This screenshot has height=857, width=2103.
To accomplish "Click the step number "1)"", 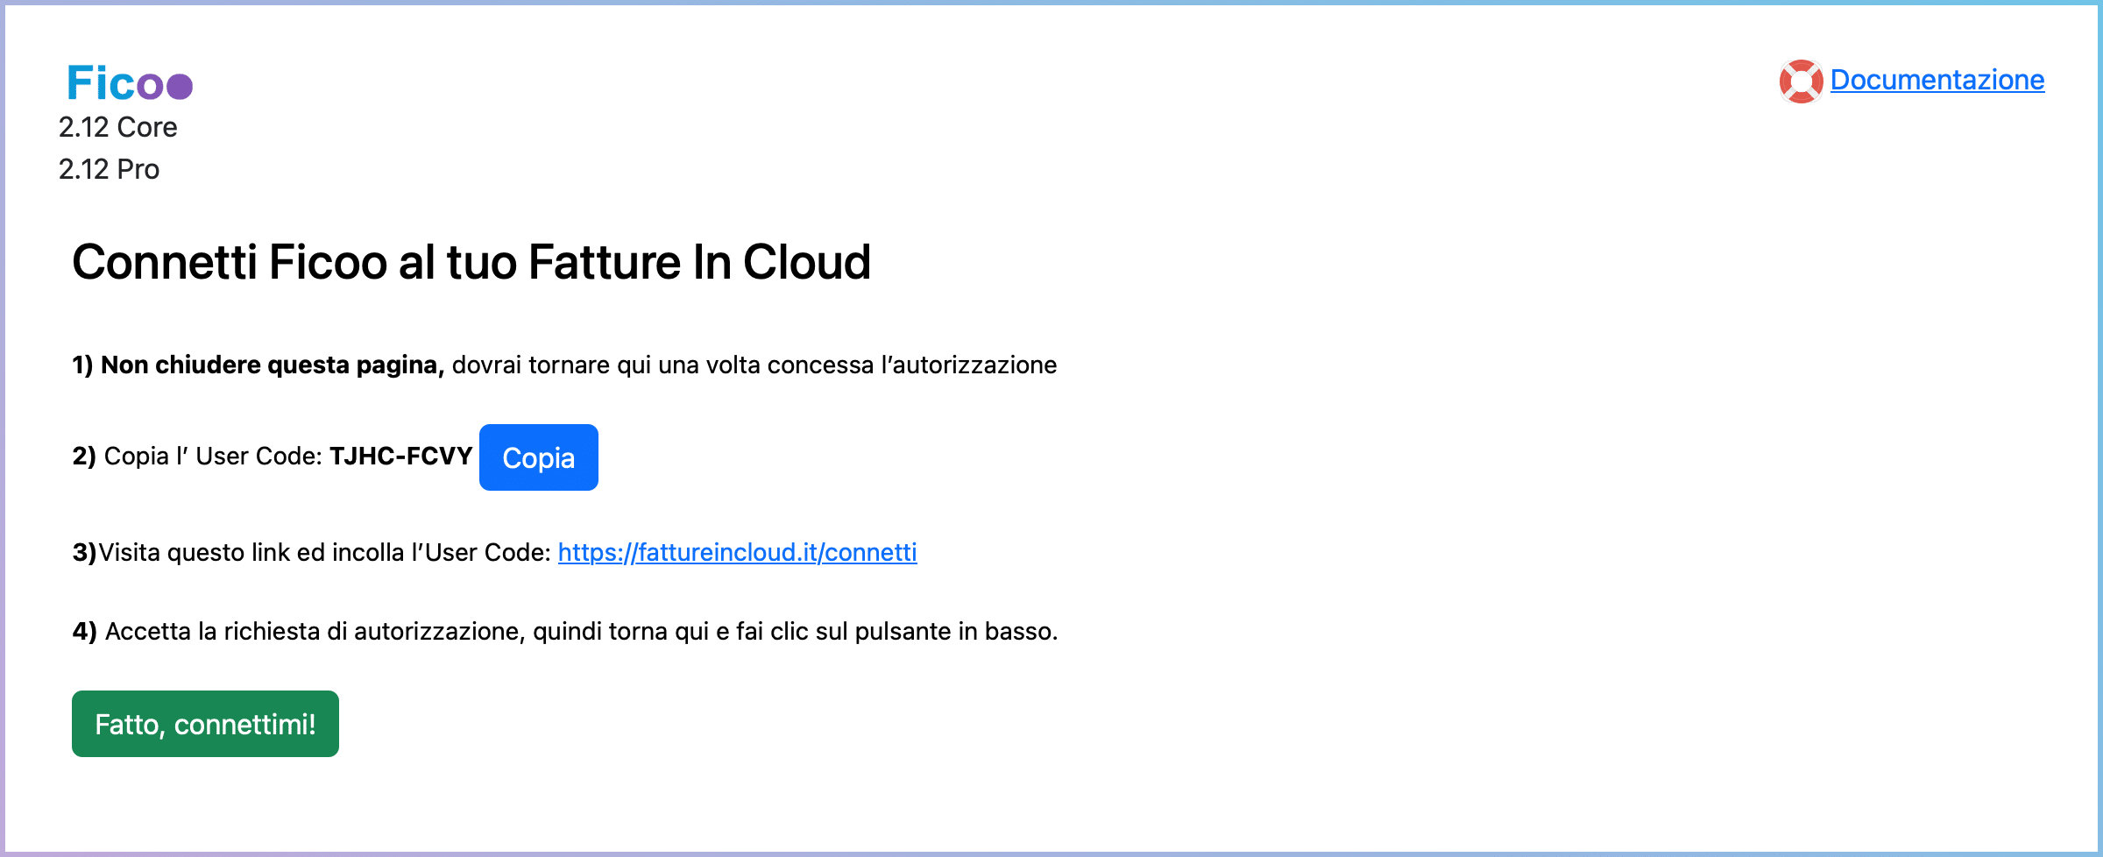I will (83, 365).
